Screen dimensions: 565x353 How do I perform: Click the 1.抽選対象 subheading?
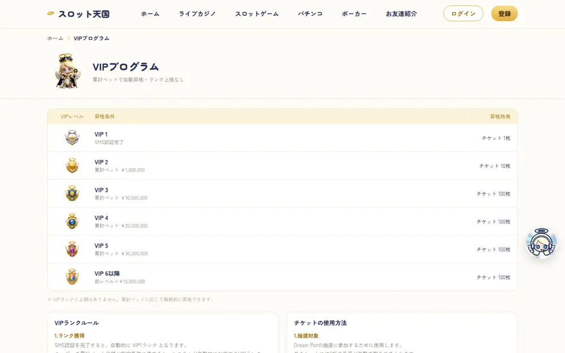306,335
